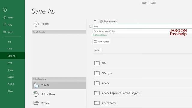The height and width of the screenshot is (108, 192).
Task: Click the Recent clock icon
Action: coord(36,24)
